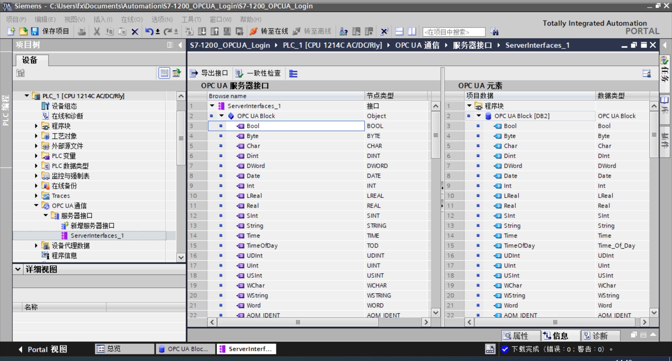Image resolution: width=672 pixels, height=361 pixels.
Task: Collapse the ServerInterfaces_1 browse tree
Action: pyautogui.click(x=212, y=106)
